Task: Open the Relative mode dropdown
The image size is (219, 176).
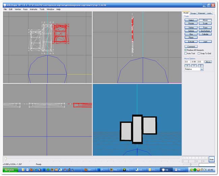Action: click(201, 69)
